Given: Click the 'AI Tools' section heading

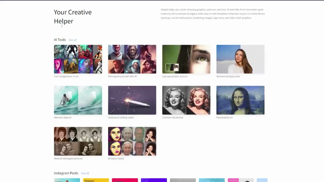Looking at the screenshot, I should (60, 40).
